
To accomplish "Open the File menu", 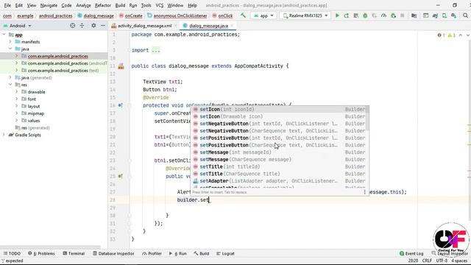I will click(7, 5).
